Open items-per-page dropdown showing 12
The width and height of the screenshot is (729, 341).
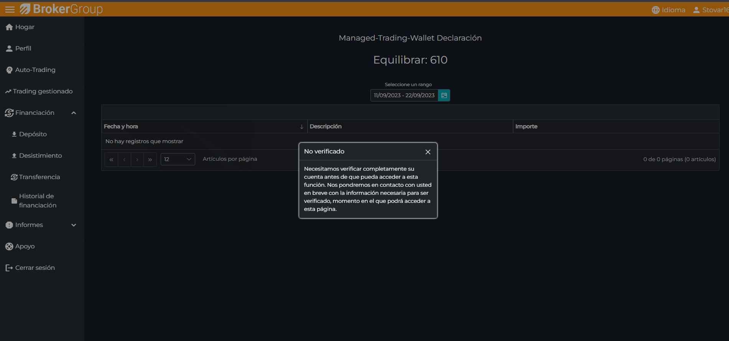click(x=178, y=159)
